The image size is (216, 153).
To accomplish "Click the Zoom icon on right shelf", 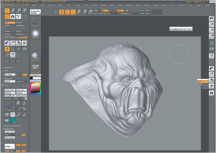I will tap(212, 25).
